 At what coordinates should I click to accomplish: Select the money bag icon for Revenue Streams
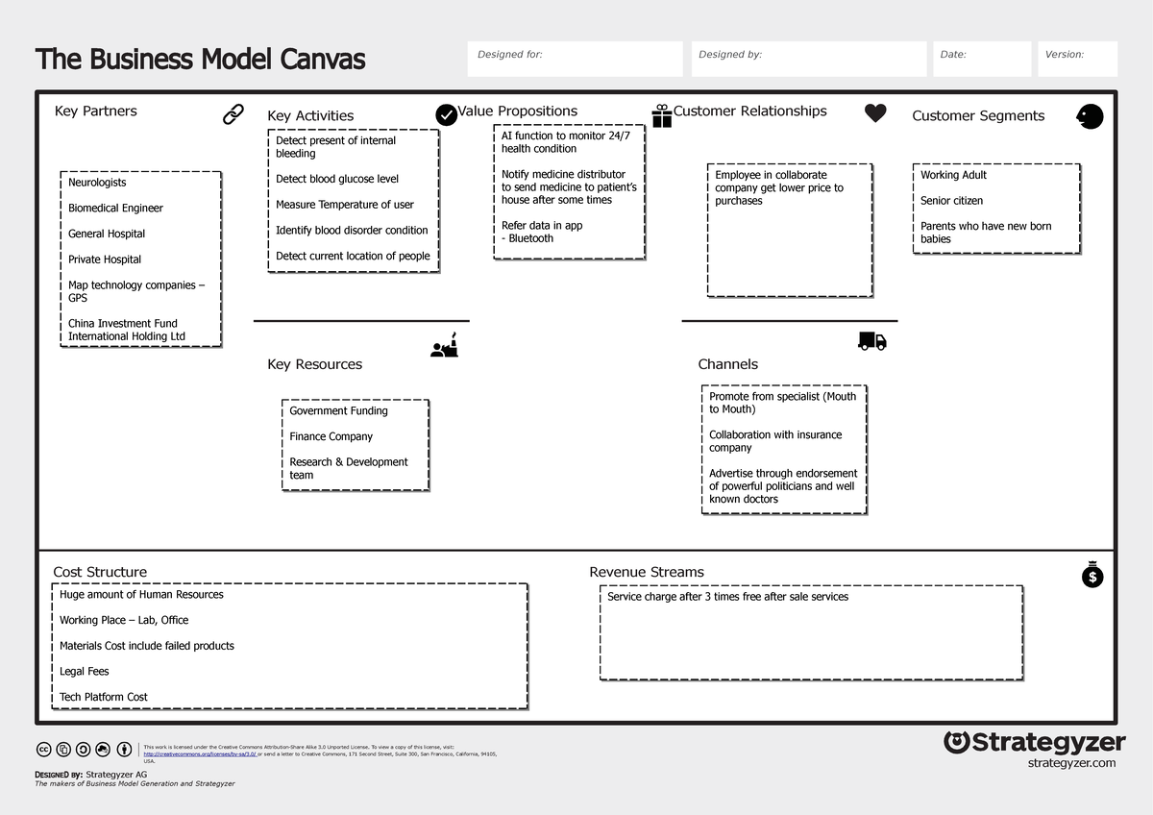1092,575
